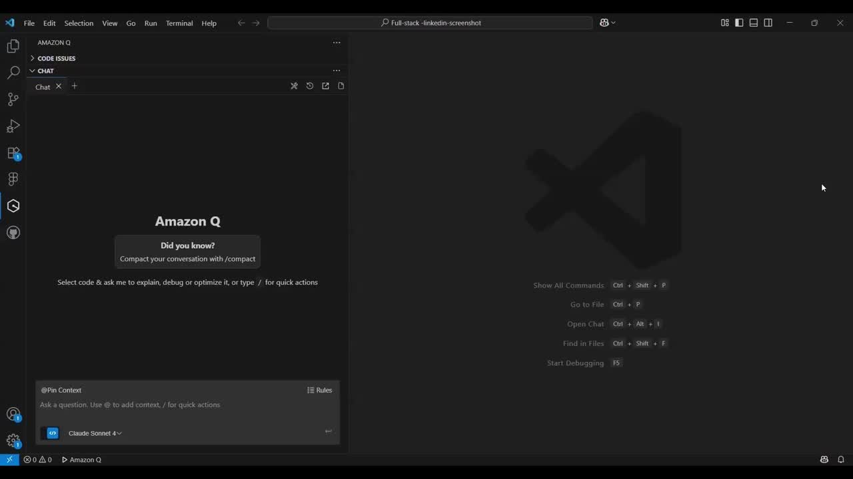Image resolution: width=853 pixels, height=479 pixels.
Task: Close the Chat tab
Action: pyautogui.click(x=59, y=86)
